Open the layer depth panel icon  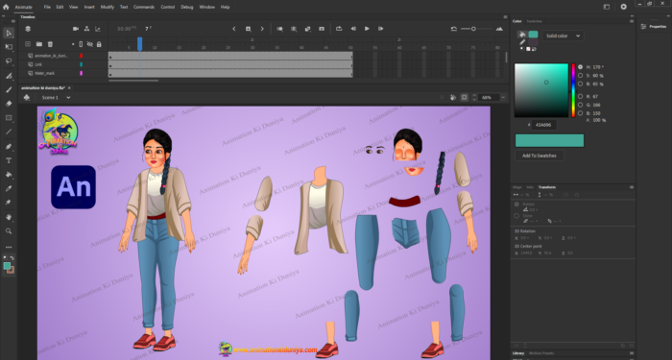[x=98, y=29]
